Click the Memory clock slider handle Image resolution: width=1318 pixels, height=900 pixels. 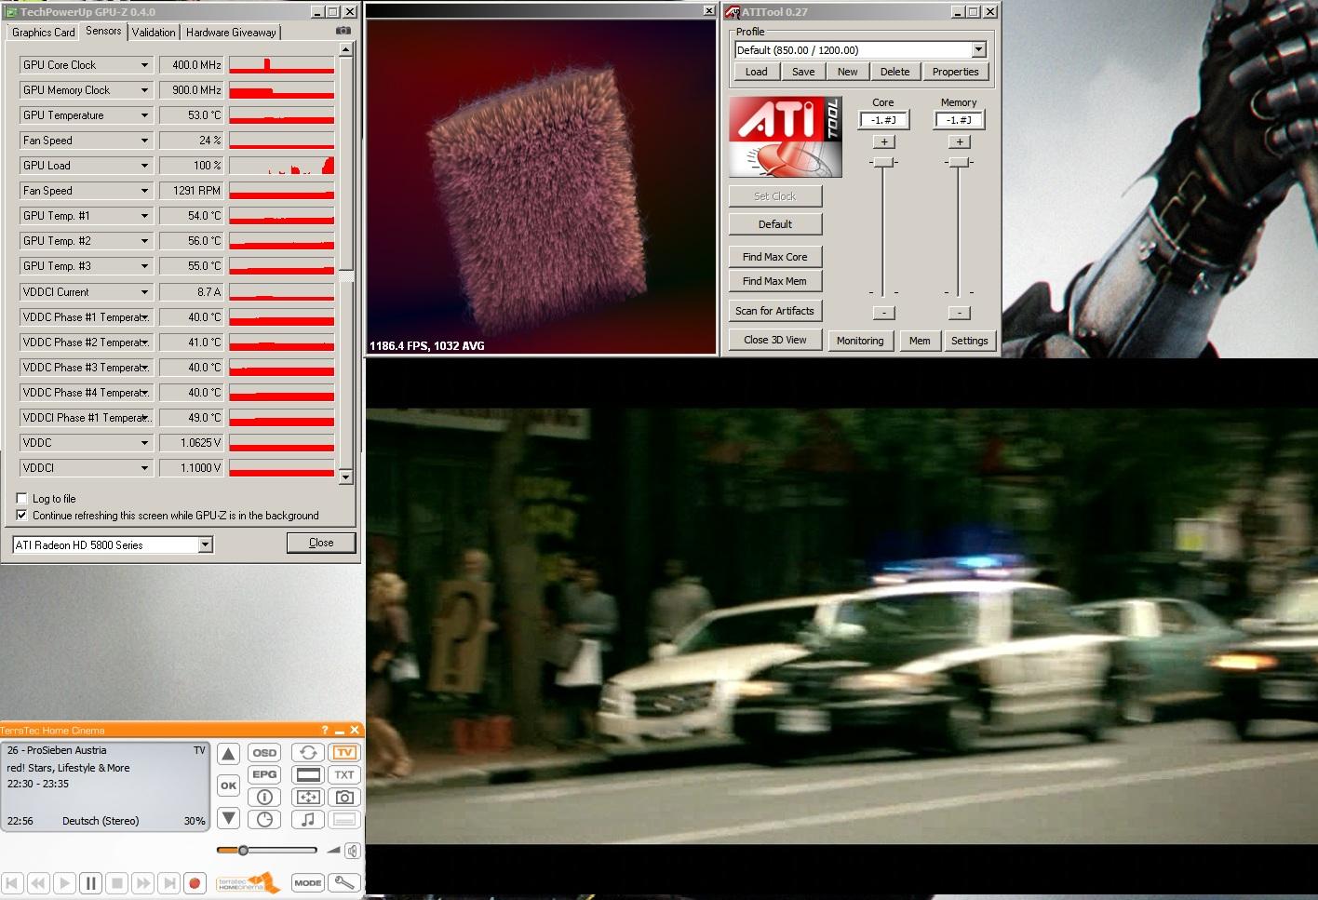point(959,162)
